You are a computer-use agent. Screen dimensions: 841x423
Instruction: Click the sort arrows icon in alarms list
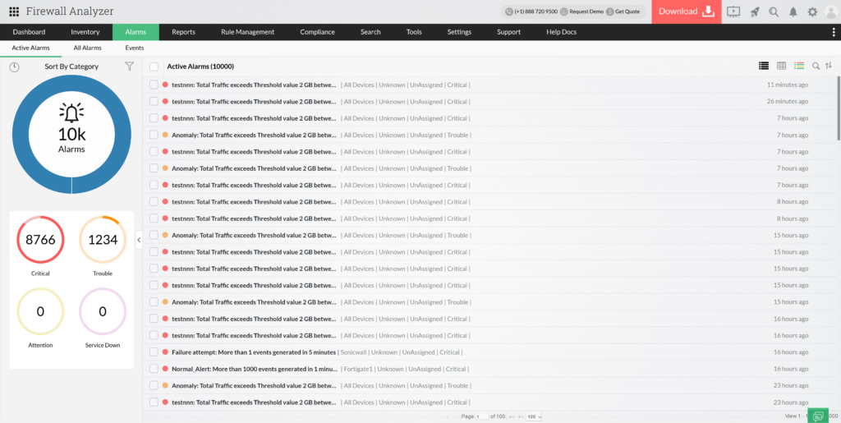pos(828,66)
